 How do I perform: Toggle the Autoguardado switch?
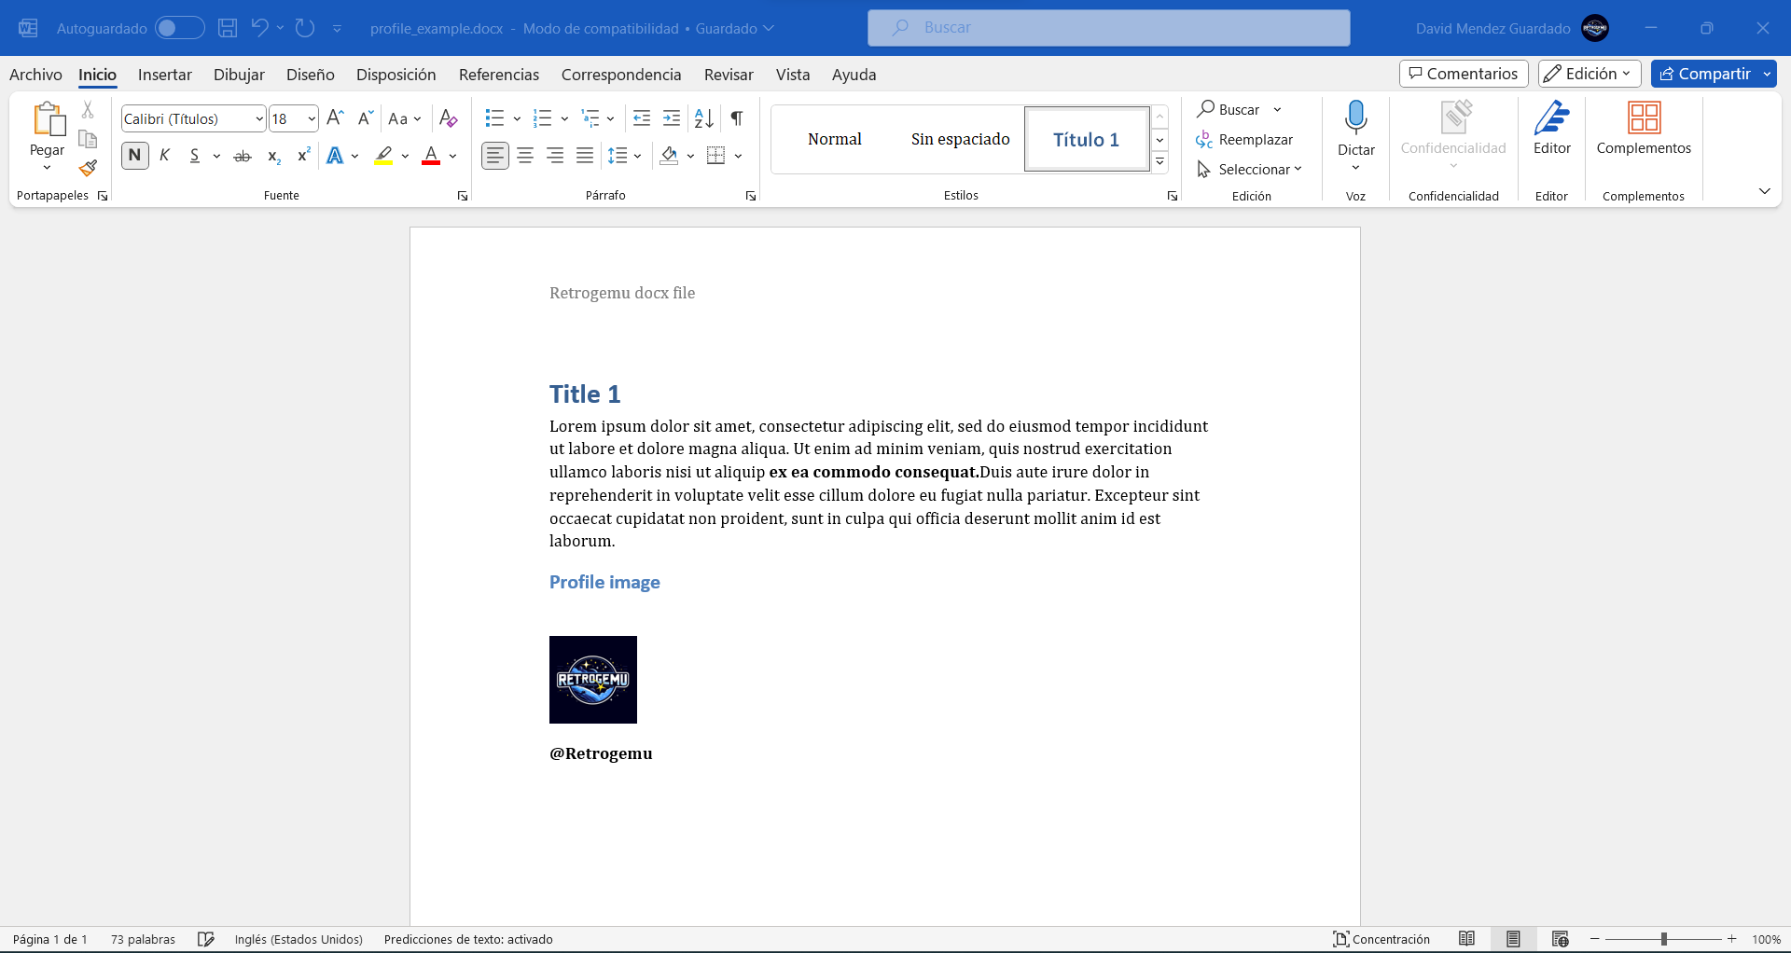[179, 28]
